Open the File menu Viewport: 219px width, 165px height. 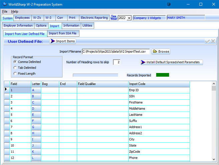(5, 11)
